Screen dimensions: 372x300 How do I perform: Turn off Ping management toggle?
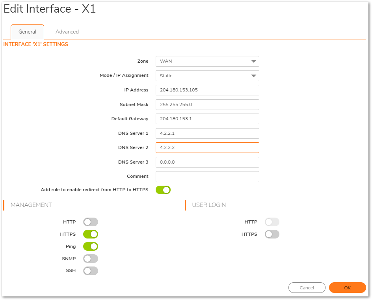[91, 246]
